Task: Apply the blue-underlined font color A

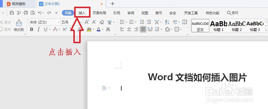Action: (x=99, y=30)
